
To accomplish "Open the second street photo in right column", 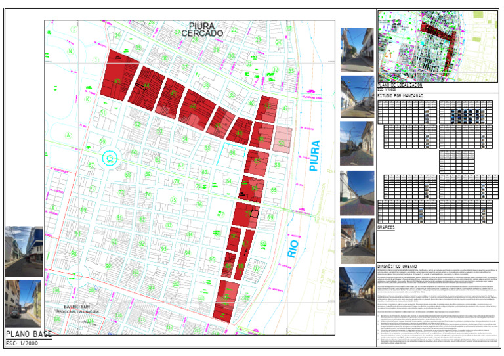I will tap(357, 97).
